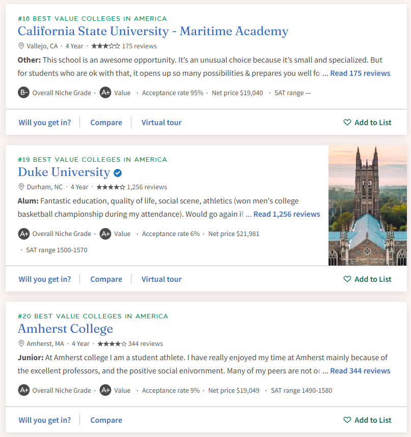
Task: Click 'Will you get in?' for Duke
Action: tap(45, 279)
